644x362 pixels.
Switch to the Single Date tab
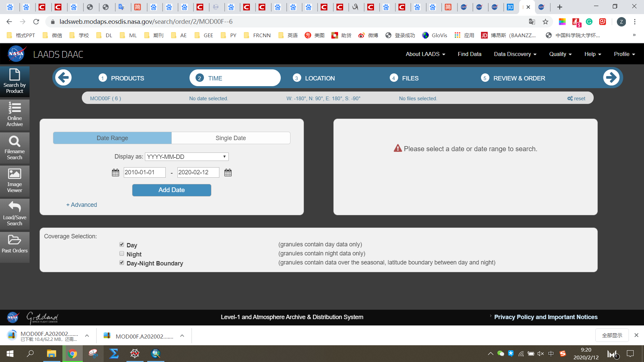[x=230, y=138]
